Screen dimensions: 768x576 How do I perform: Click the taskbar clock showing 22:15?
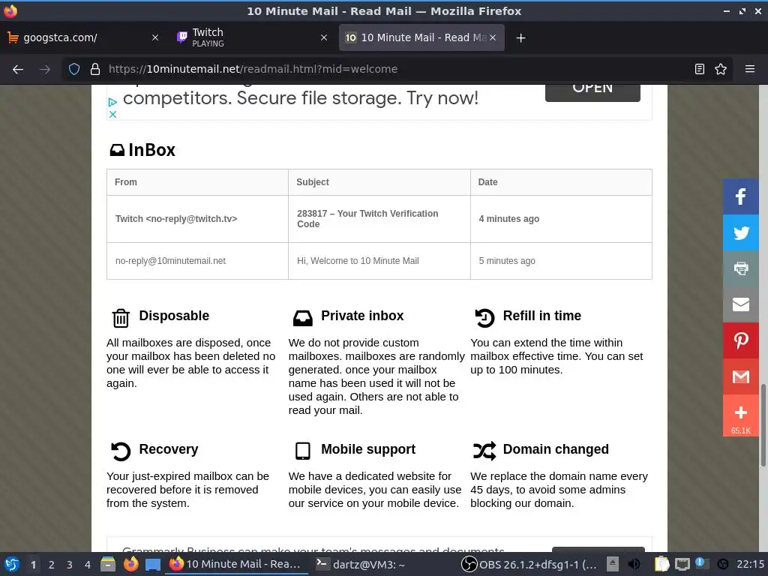coord(750,564)
